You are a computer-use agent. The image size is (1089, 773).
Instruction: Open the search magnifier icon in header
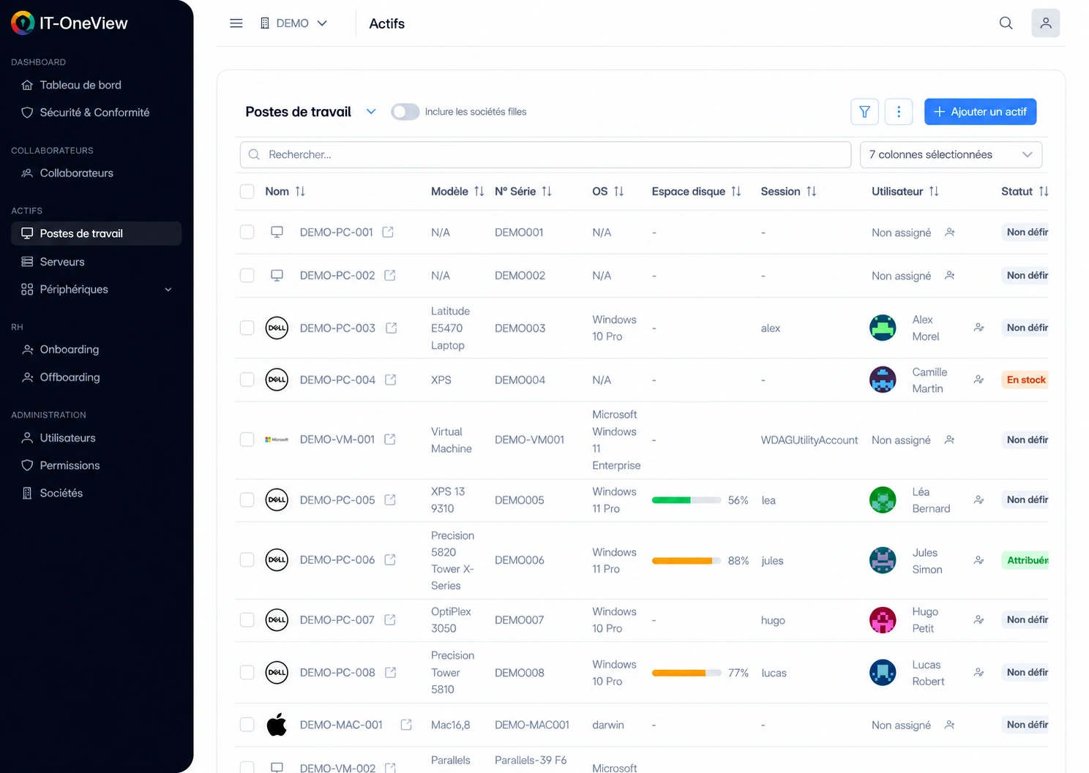1006,23
